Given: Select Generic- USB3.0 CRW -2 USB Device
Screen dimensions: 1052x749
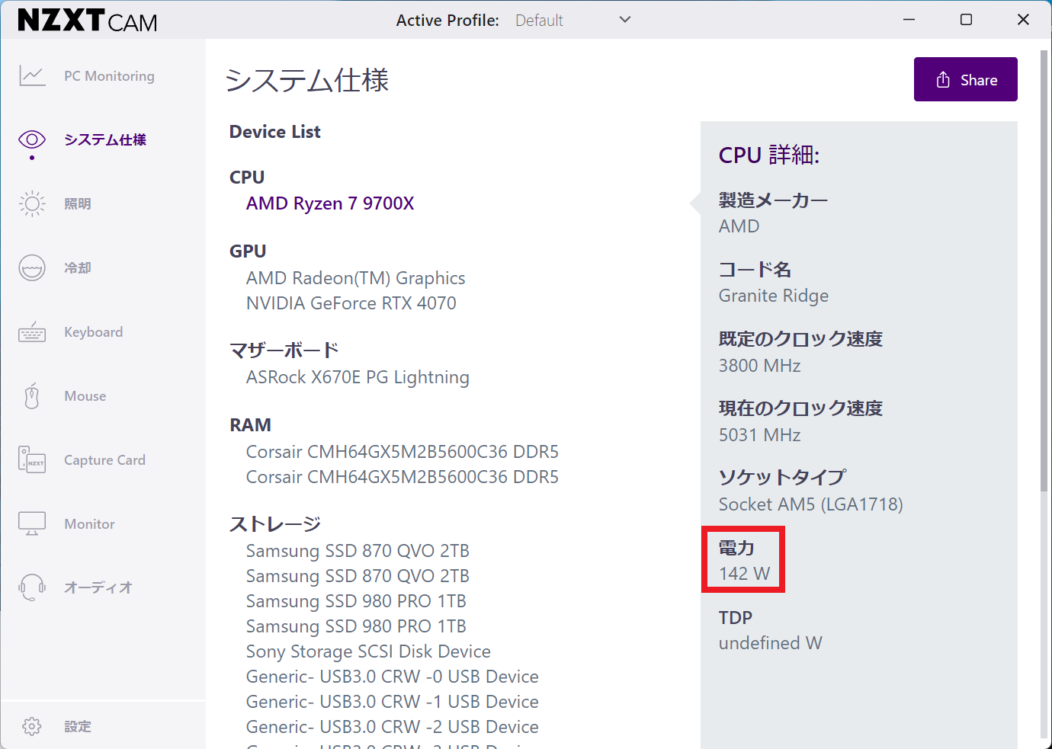Looking at the screenshot, I should click(x=392, y=727).
